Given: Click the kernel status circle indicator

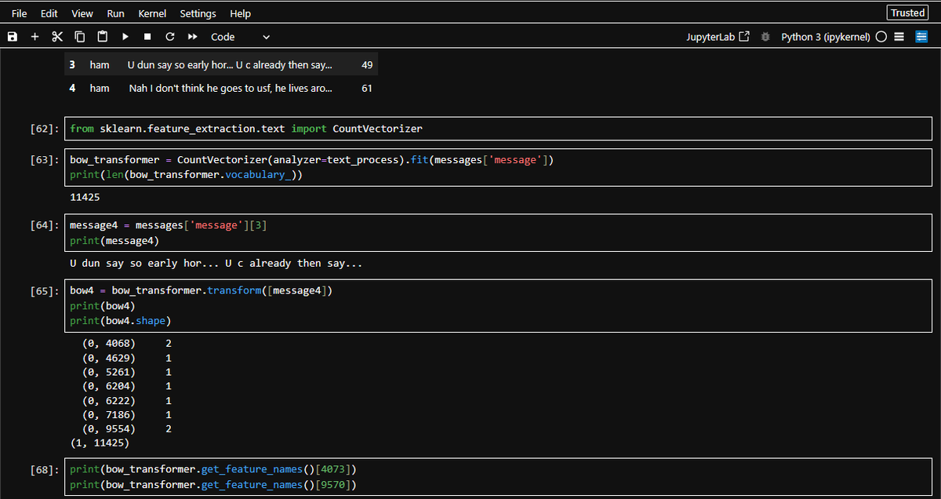Looking at the screenshot, I should (x=881, y=37).
